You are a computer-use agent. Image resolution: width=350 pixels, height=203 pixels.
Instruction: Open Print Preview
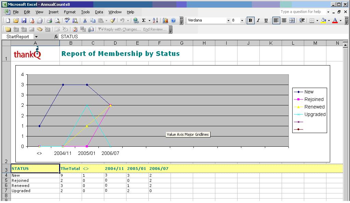tap(57, 20)
